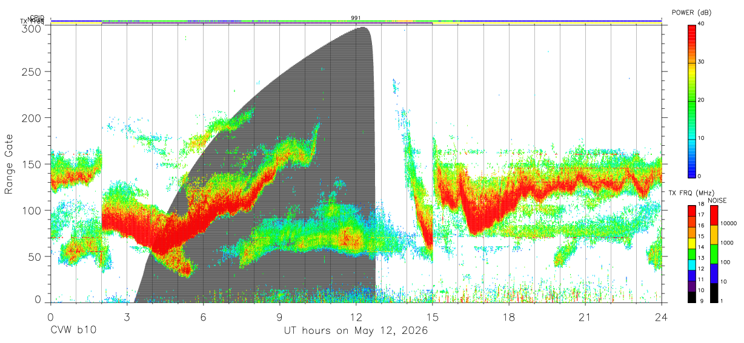The height and width of the screenshot is (343, 744).
Task: Click the CPID label at top left
Action: [x=37, y=18]
